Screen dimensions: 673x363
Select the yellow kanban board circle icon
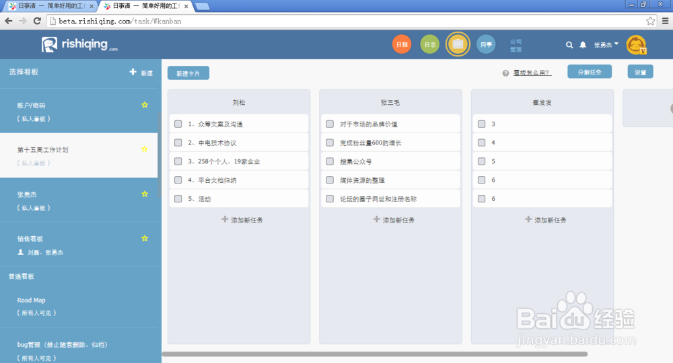tap(458, 44)
